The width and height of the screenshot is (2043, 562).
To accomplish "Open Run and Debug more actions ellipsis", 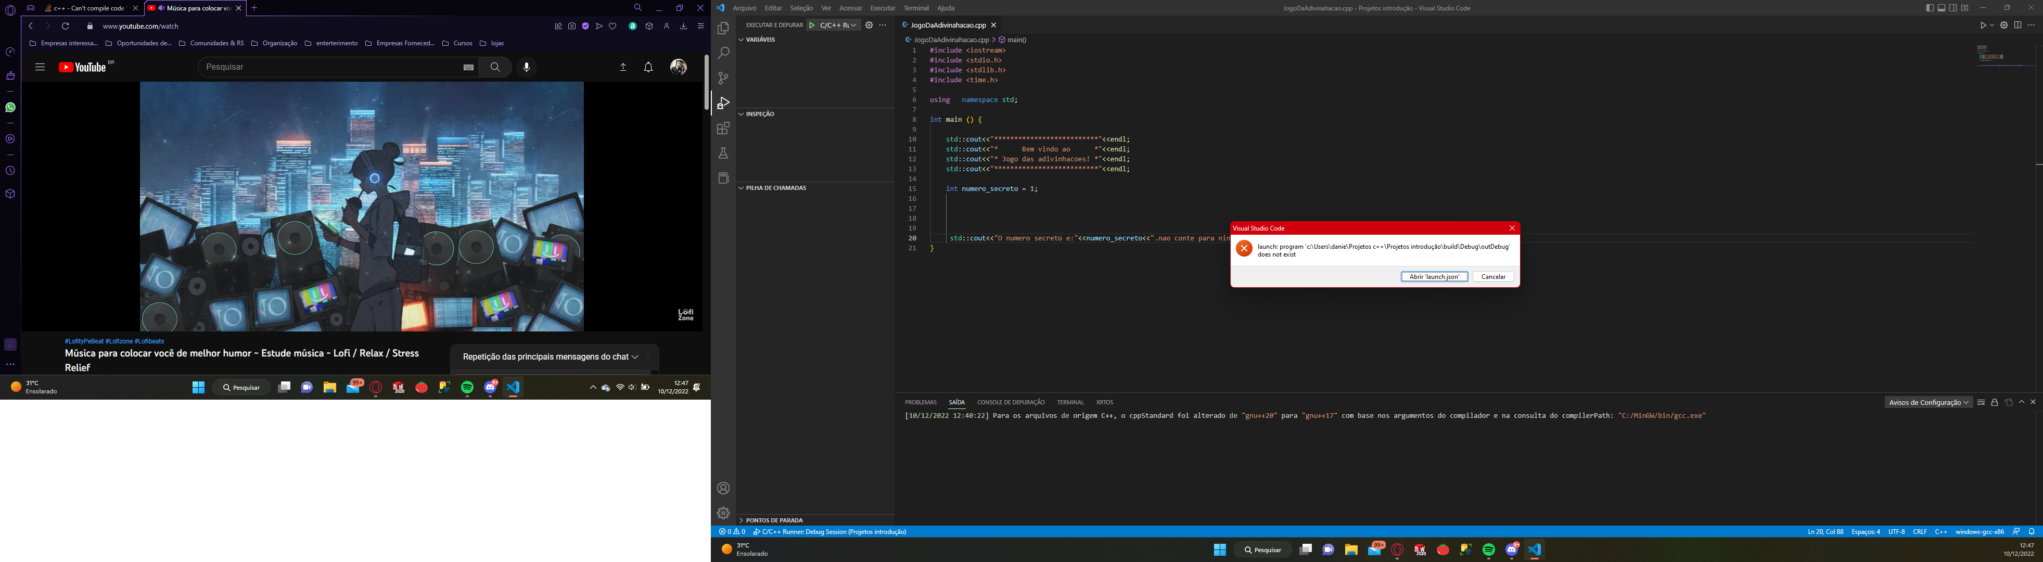I will coord(883,25).
